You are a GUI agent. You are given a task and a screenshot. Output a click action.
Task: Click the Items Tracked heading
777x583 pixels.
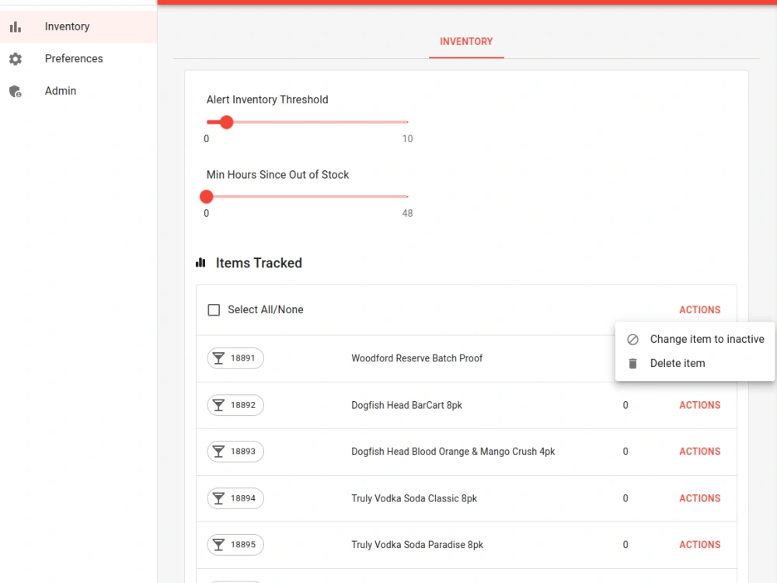[259, 263]
